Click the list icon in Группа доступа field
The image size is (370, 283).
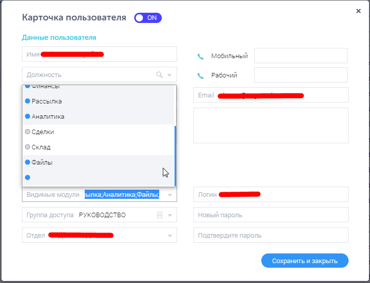(x=160, y=215)
